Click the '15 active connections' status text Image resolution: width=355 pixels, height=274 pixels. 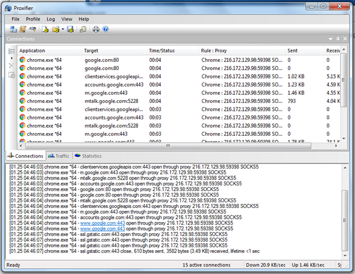[x=207, y=265]
